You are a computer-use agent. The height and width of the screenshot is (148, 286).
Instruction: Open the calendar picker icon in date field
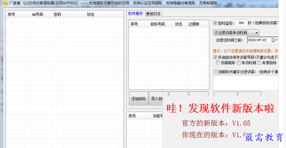click(x=273, y=40)
